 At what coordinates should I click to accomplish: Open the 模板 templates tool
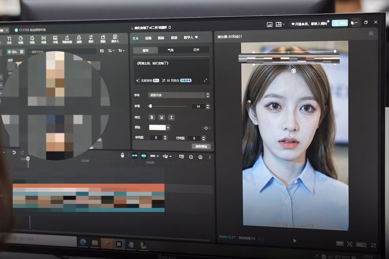click(103, 39)
